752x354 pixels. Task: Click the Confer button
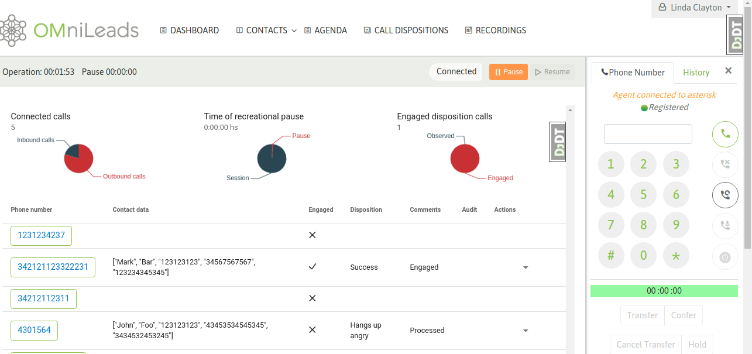[x=684, y=315]
